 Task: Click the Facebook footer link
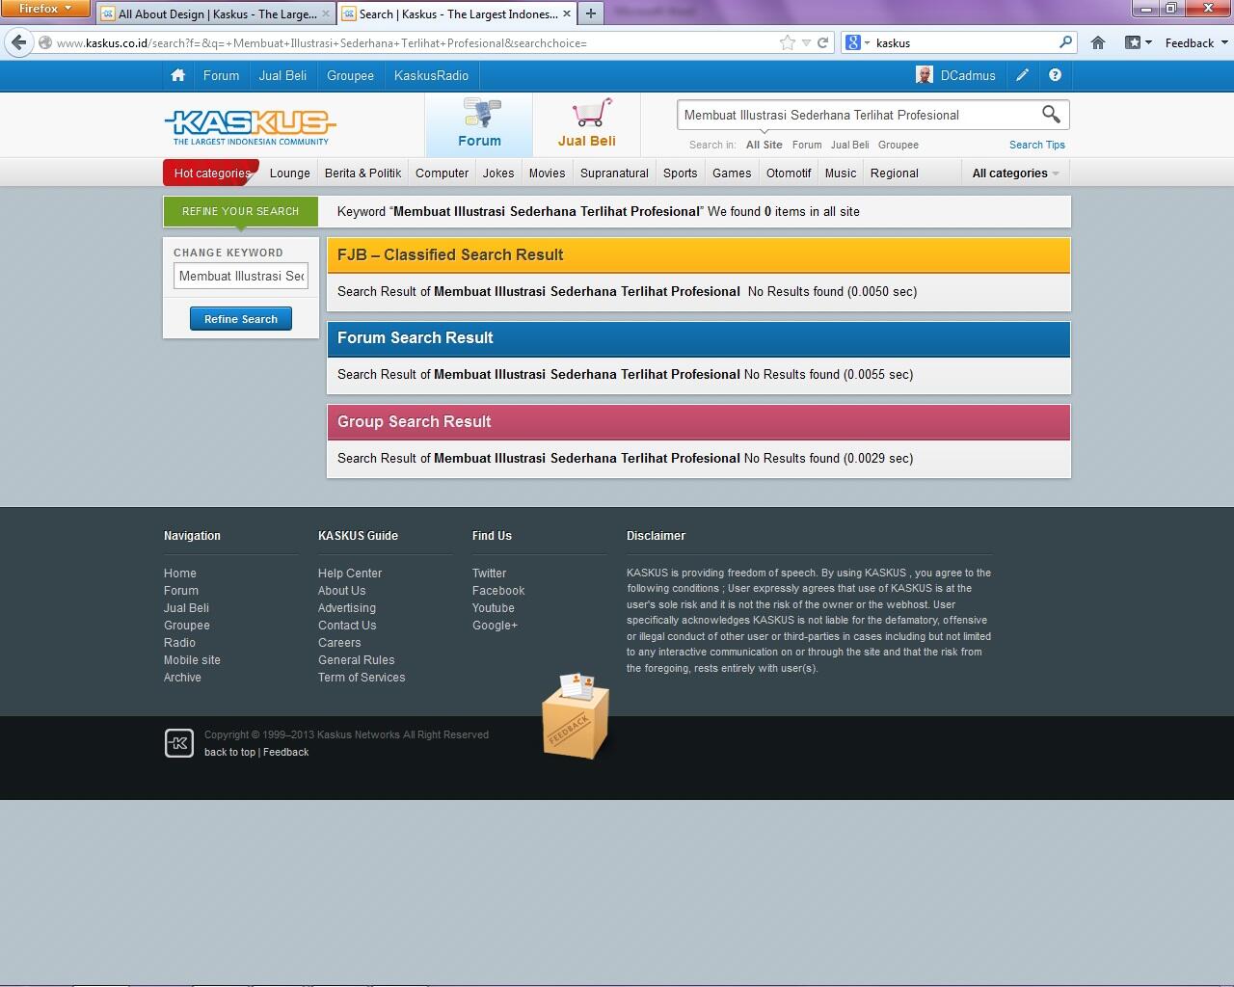coord(498,591)
